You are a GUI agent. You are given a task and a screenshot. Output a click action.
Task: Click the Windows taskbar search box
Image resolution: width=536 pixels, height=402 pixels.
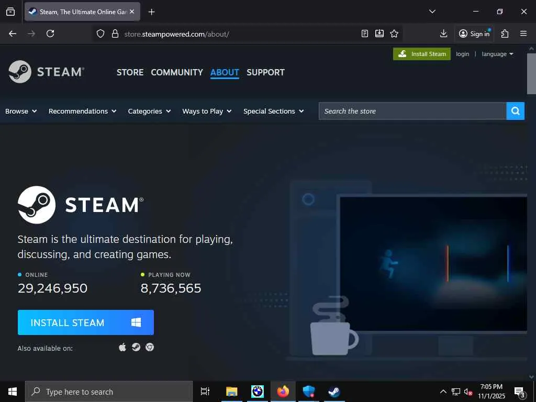109,392
